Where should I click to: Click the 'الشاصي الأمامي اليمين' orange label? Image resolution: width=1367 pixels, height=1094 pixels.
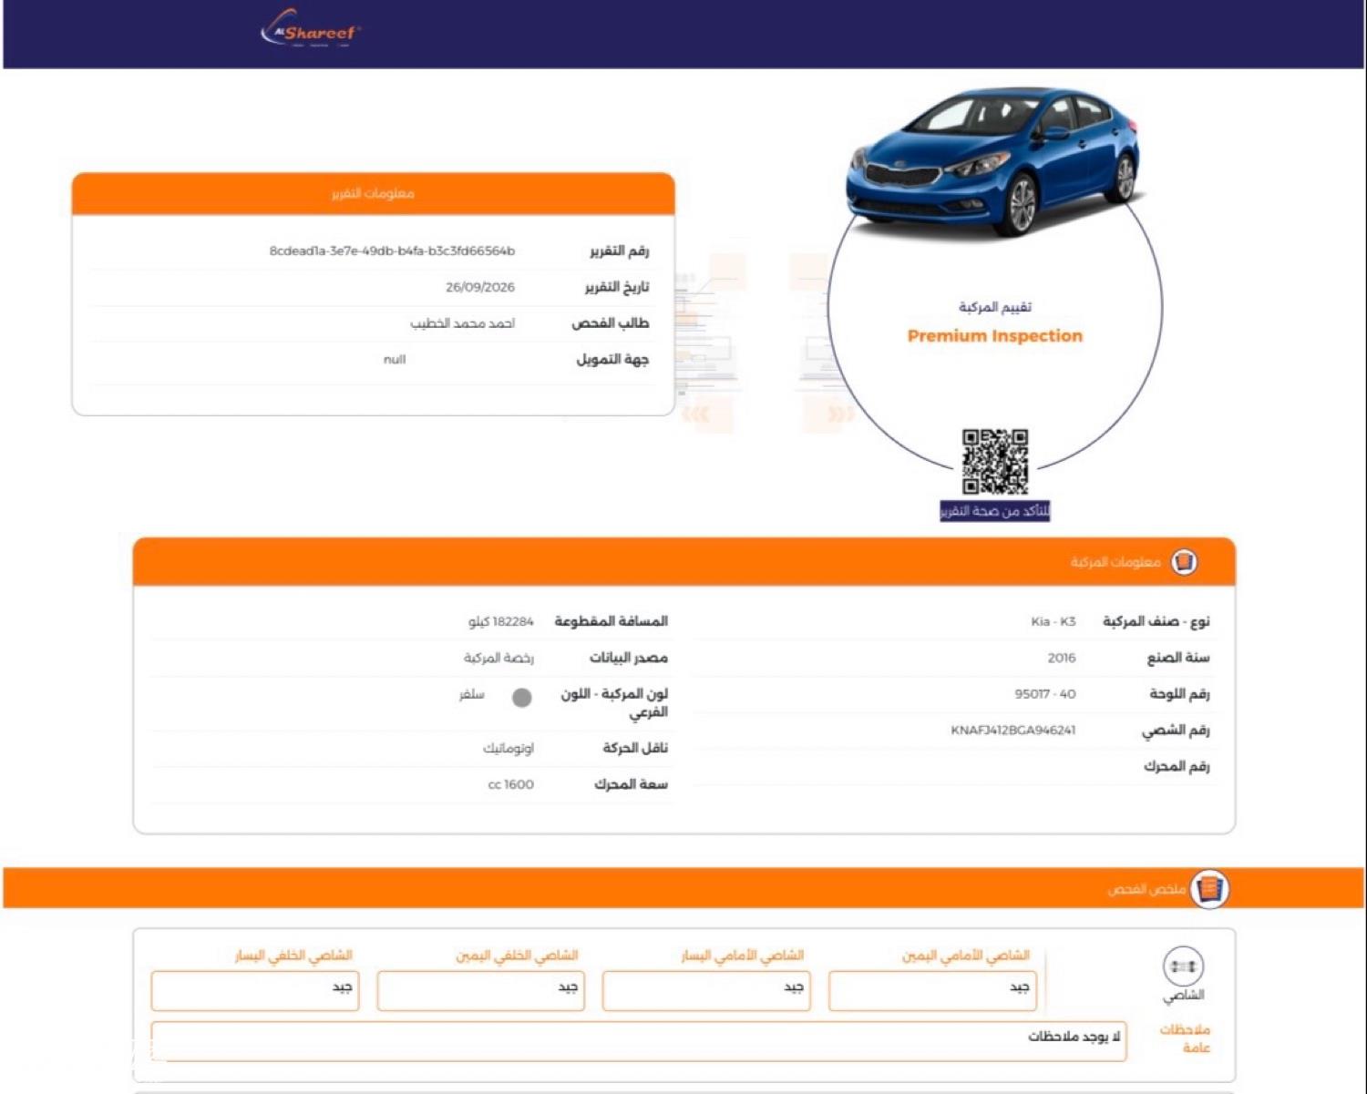[x=965, y=956]
